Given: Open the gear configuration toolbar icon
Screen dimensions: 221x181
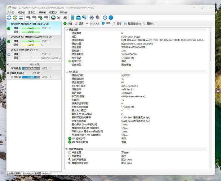Looking at the screenshot, I should (x=92, y=17).
